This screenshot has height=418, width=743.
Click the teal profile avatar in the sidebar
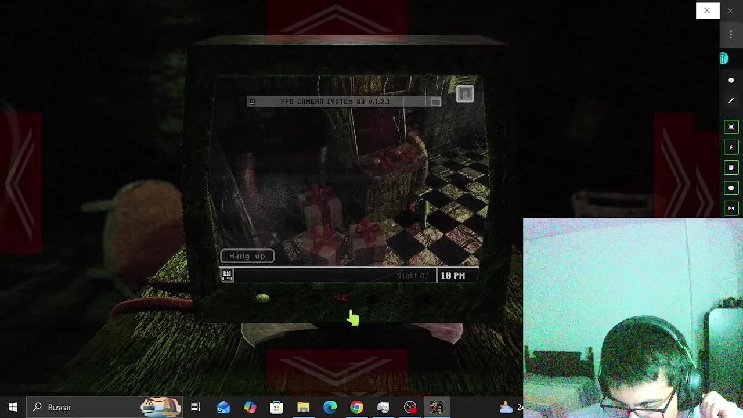coord(723,59)
